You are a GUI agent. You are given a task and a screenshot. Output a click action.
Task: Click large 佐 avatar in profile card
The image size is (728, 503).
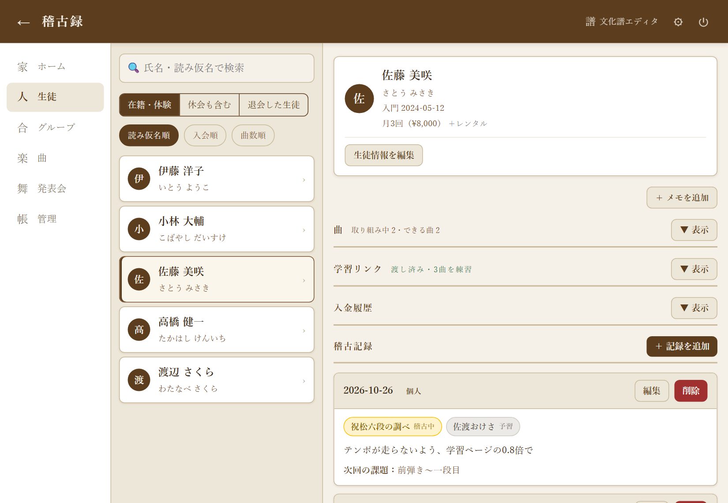[359, 99]
